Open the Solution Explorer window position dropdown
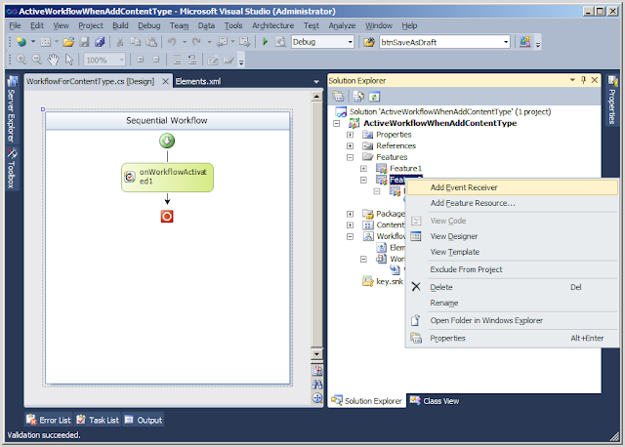 click(x=573, y=80)
